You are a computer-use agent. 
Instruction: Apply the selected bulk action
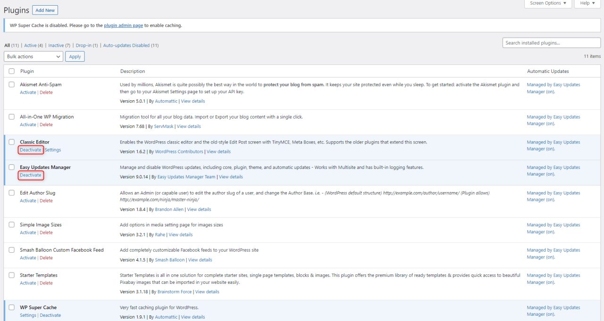75,56
